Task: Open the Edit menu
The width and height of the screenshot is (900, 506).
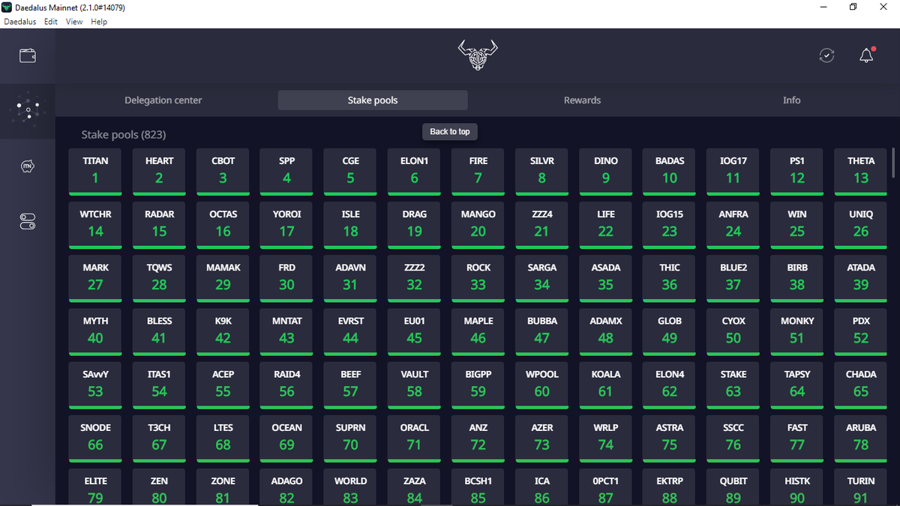Action: click(x=50, y=22)
